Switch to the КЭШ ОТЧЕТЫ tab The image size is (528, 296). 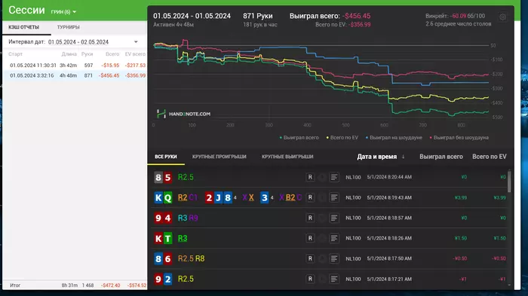23,27
